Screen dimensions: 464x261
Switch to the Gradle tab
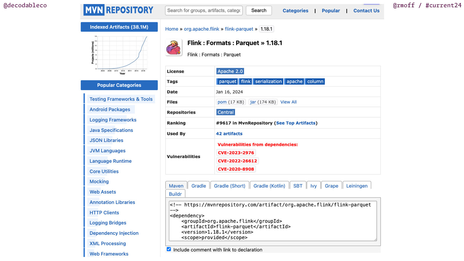pos(199,186)
